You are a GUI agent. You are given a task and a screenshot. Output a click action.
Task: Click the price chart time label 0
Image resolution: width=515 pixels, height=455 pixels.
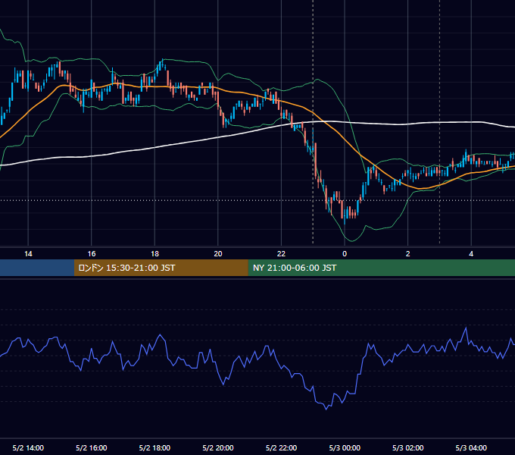coord(345,254)
